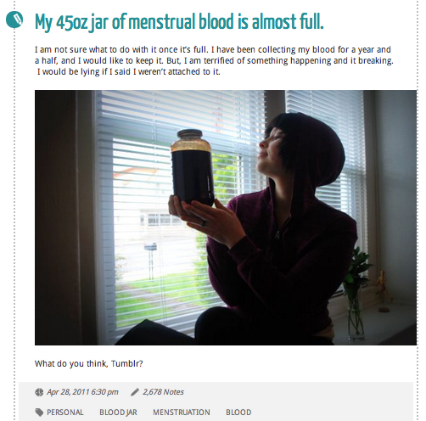
Task: Open the MENSTRUATION tag
Action: click(182, 413)
